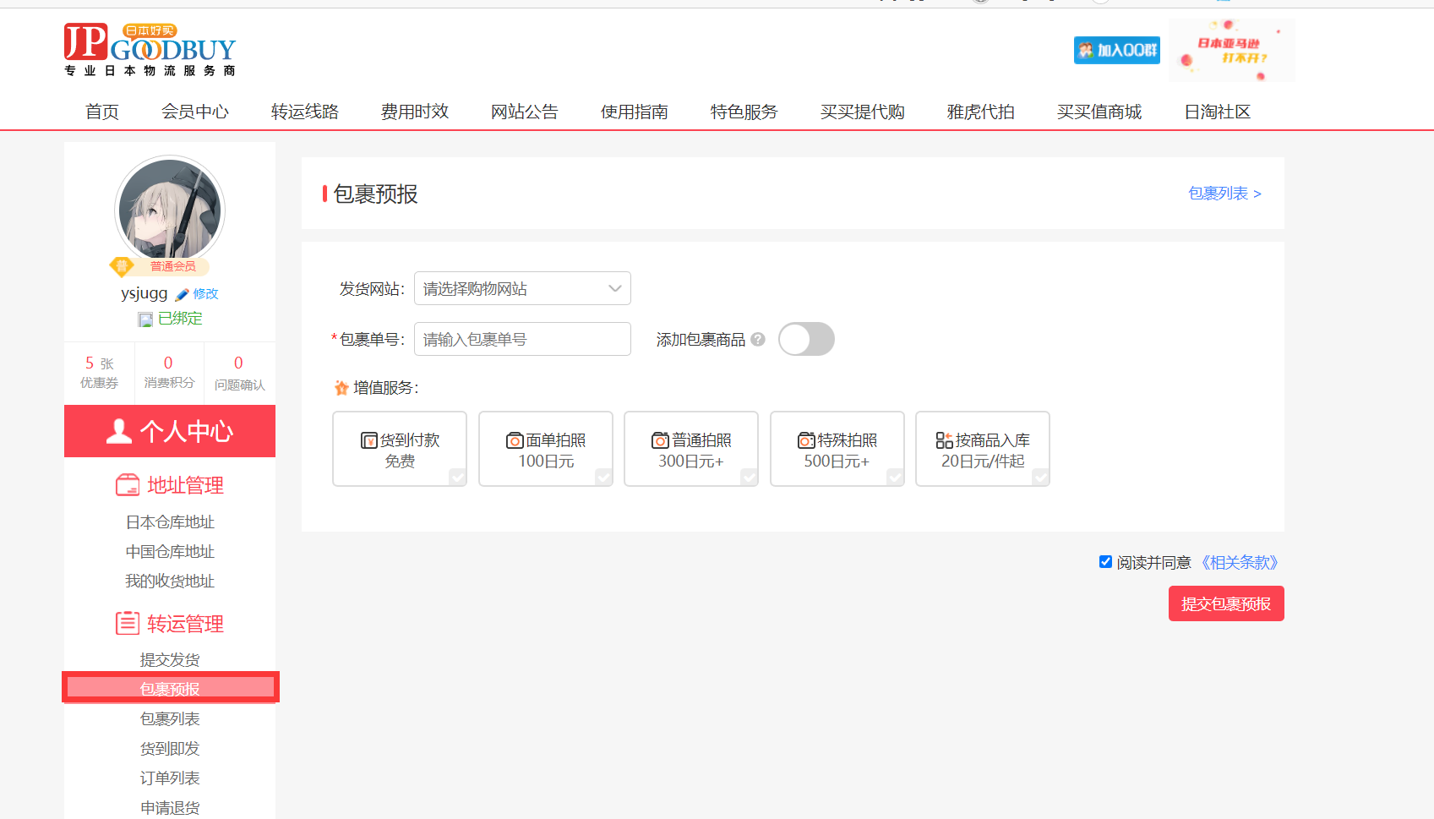
Task: Click the help question mark icon
Action: [x=758, y=339]
